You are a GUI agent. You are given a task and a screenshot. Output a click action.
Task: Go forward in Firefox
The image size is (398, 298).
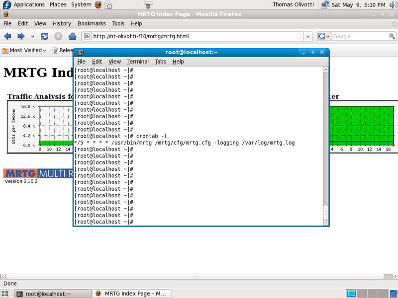[21, 36]
